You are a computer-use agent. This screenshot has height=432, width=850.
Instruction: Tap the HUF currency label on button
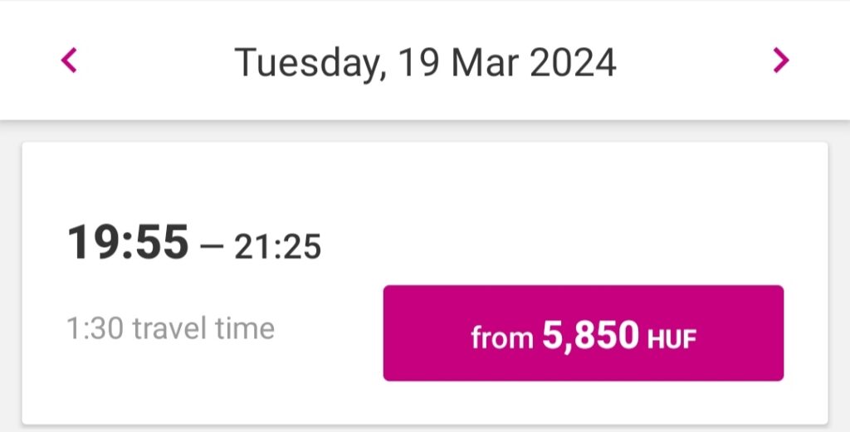672,339
